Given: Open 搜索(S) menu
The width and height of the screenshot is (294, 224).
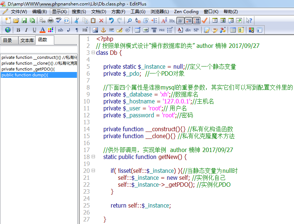Looking at the screenshot, I should pos(79,12).
